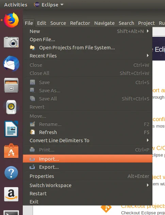
Task: Click the Close menu entry
Action: coord(87,65)
